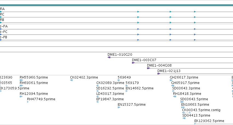The height and width of the screenshot is (125, 233).
Task: Select the SD16292.5prime EST label
Action: click(x=110, y=88)
